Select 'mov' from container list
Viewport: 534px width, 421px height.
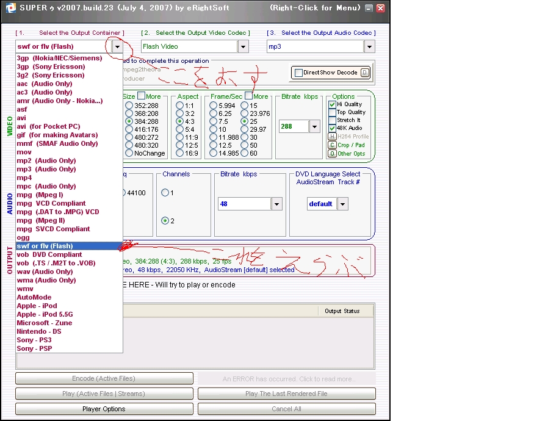click(x=69, y=152)
